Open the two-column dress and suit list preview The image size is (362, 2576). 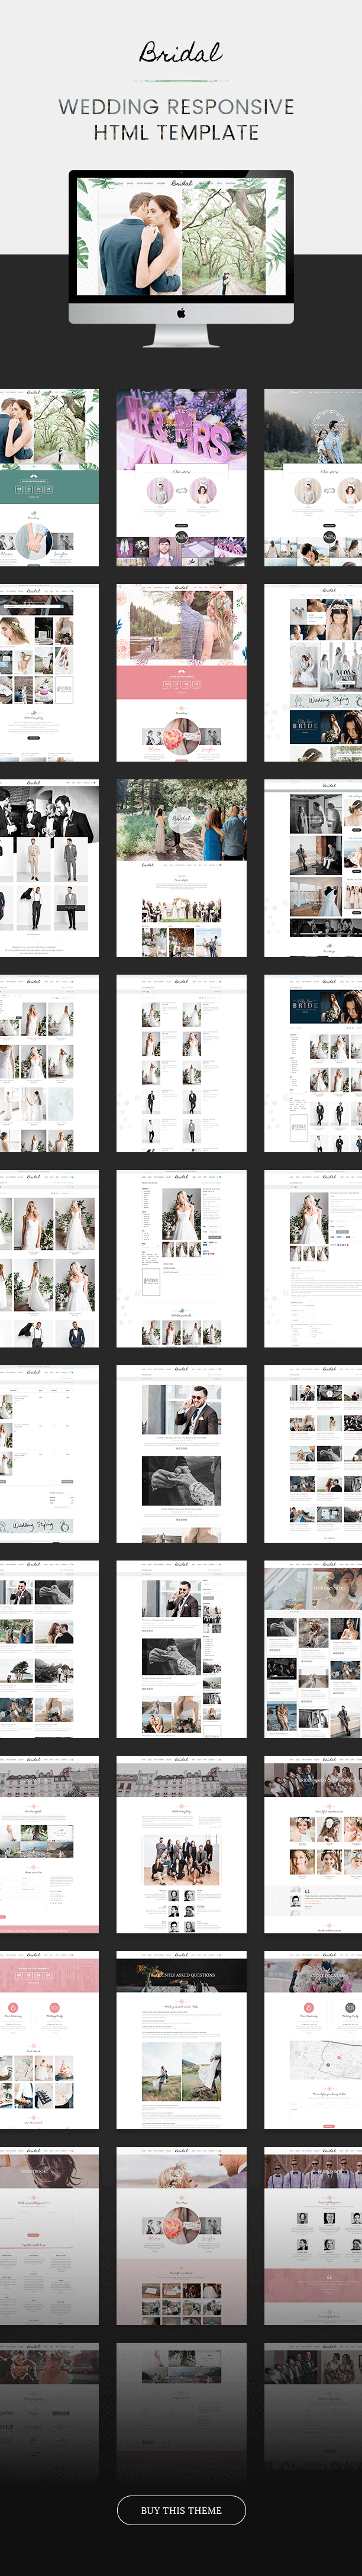(181, 1064)
